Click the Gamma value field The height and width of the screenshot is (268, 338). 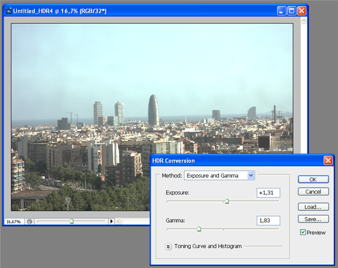coord(268,221)
